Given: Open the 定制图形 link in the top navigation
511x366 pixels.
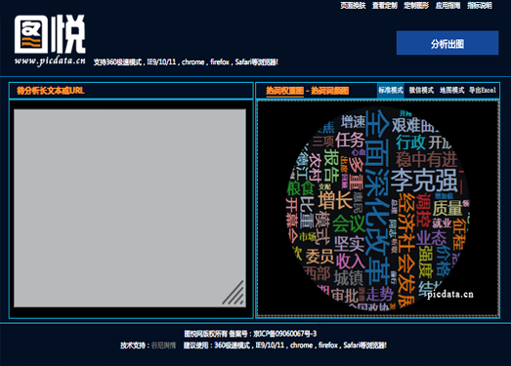Looking at the screenshot, I should pyautogui.click(x=416, y=6).
